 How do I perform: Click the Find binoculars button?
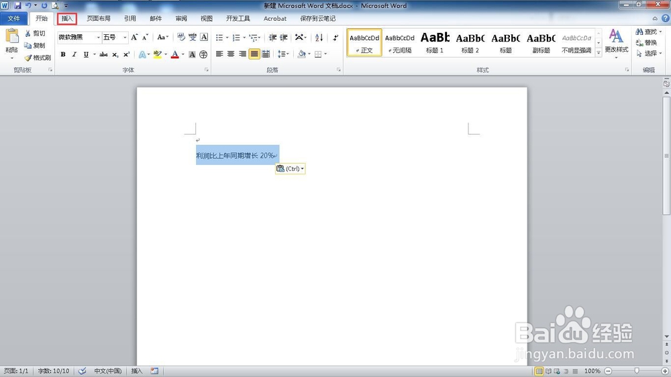pyautogui.click(x=648, y=32)
